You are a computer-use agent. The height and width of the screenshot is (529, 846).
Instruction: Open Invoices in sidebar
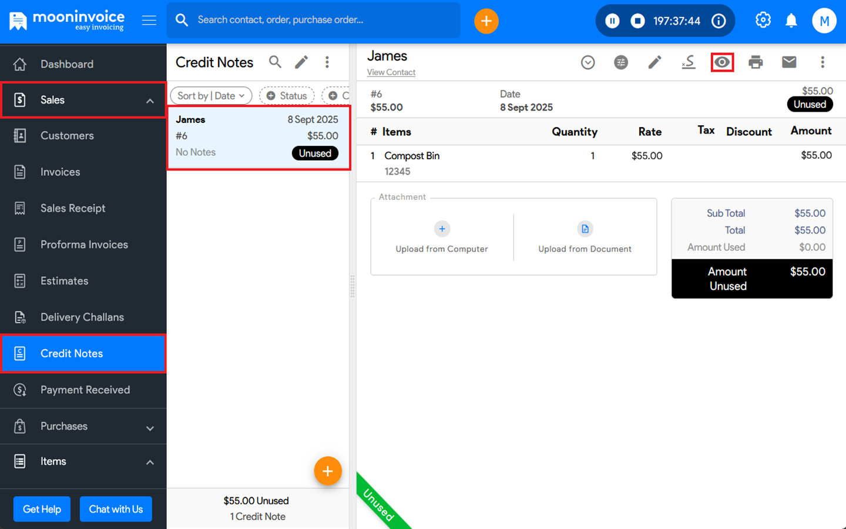pyautogui.click(x=61, y=172)
